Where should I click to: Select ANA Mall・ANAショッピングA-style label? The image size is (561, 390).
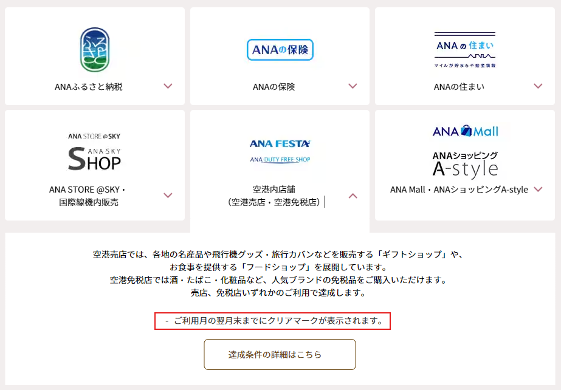[459, 190]
